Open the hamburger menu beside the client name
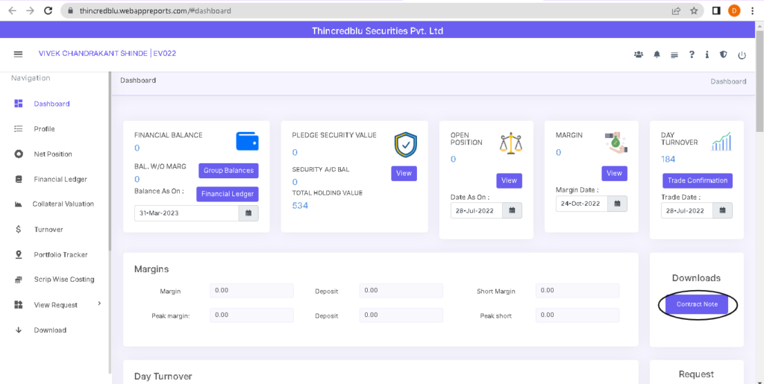The height and width of the screenshot is (384, 764). pos(18,54)
